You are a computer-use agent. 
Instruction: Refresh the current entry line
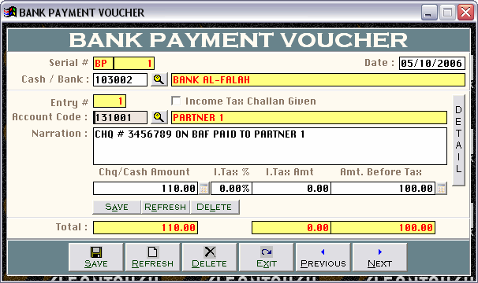click(166, 207)
